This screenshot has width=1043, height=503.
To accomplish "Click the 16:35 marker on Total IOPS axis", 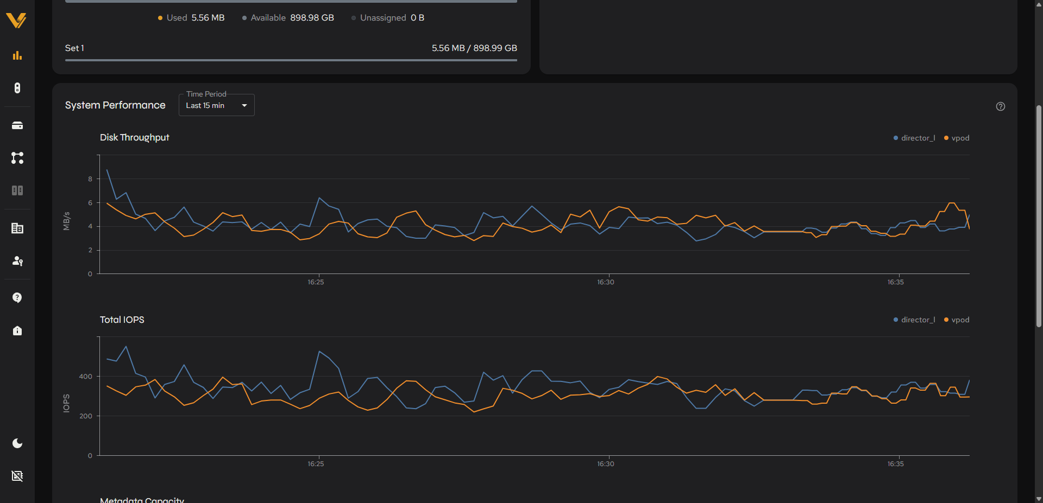I will click(x=896, y=464).
